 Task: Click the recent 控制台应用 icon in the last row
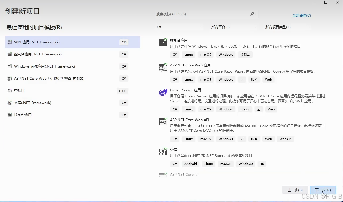pyautogui.click(x=9, y=115)
